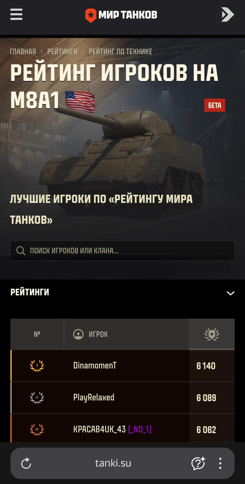The height and width of the screenshot is (484, 245).
Task: Open browser assistant chat icon
Action: coord(198,463)
